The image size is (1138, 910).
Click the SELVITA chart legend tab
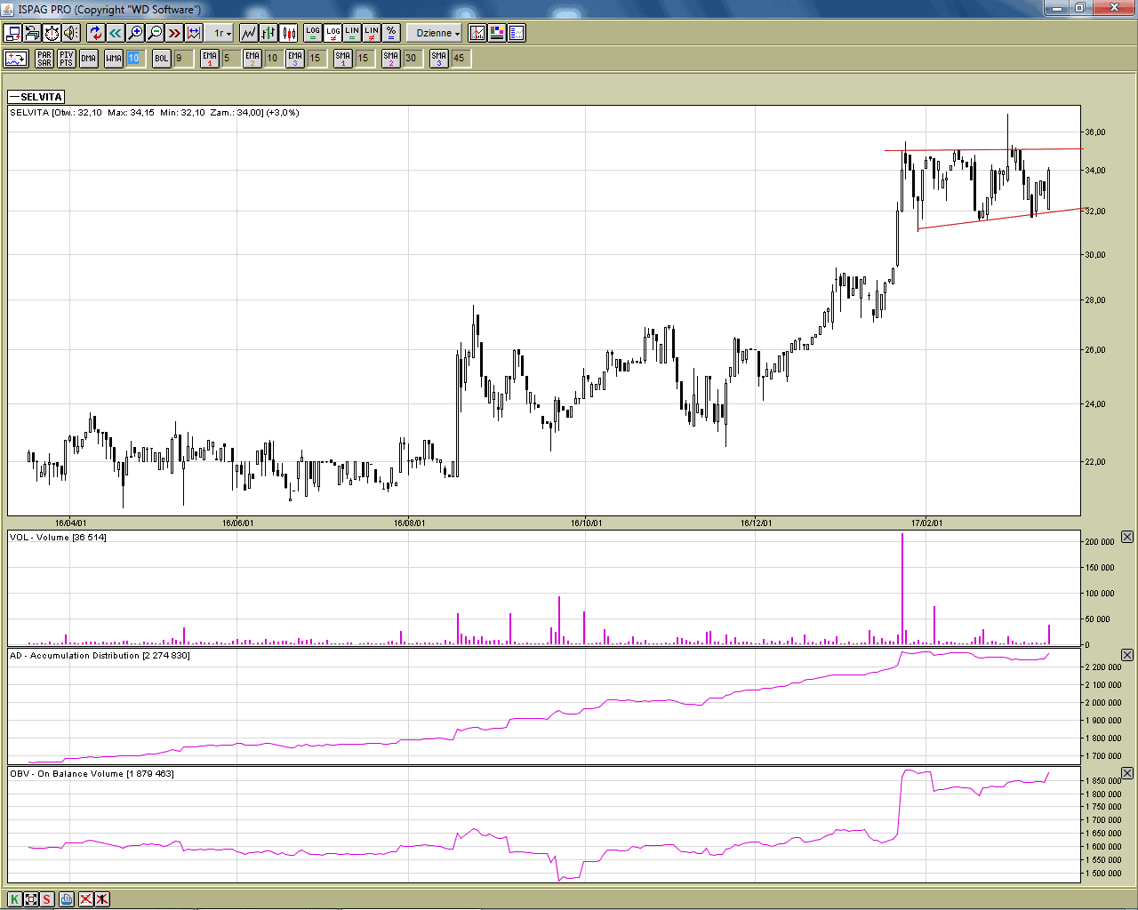point(36,97)
